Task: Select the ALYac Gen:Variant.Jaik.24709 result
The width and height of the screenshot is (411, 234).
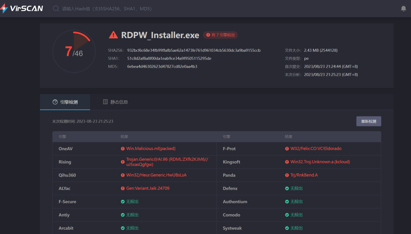Action: (x=148, y=188)
